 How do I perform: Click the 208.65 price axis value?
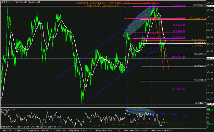click(210, 10)
